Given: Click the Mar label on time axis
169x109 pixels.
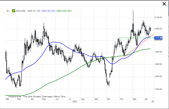Looking at the screenshot, I should point(19,99).
